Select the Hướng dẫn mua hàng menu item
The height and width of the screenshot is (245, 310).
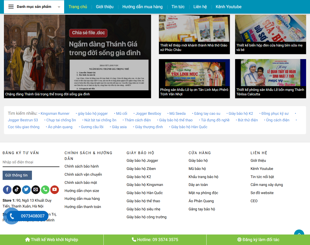[x=142, y=7]
